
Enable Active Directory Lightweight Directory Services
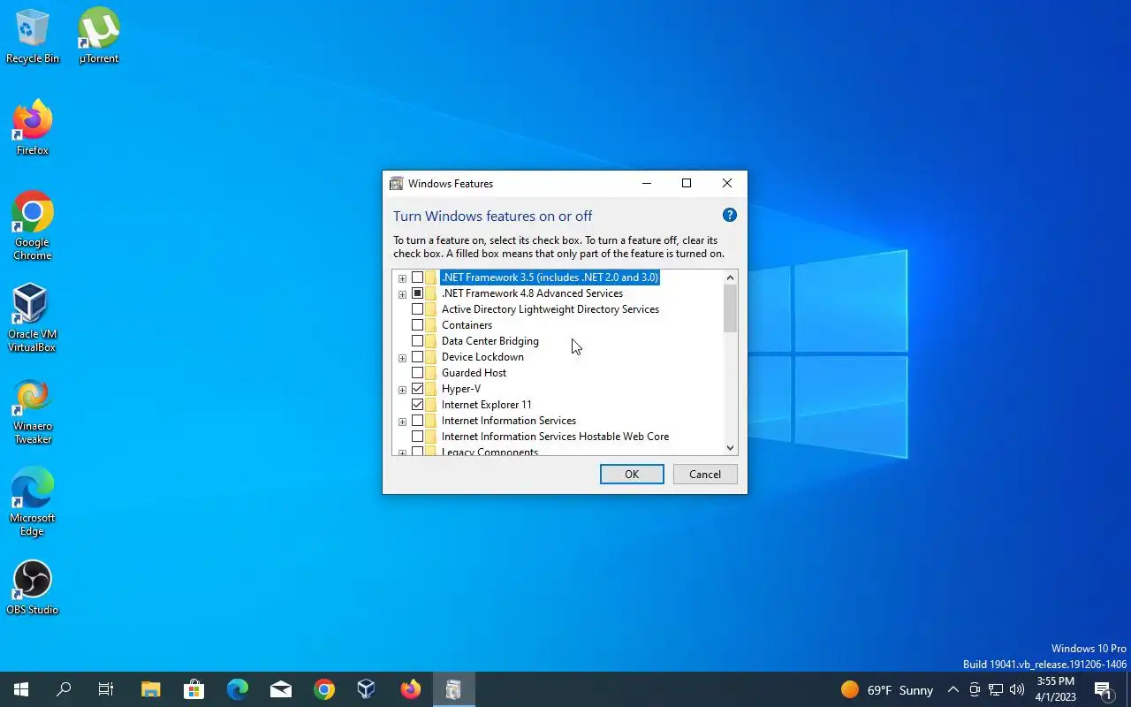pos(418,309)
